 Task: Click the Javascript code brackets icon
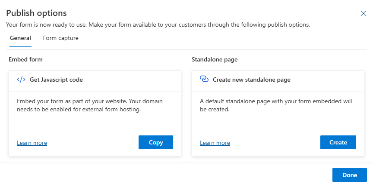[21, 80]
